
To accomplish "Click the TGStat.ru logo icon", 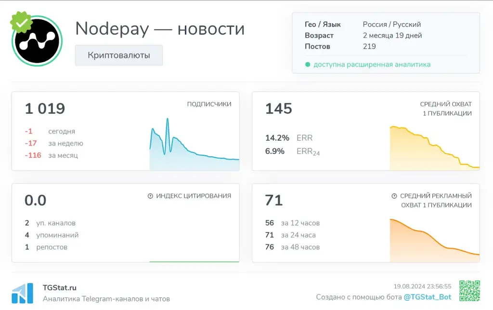I will (22, 293).
